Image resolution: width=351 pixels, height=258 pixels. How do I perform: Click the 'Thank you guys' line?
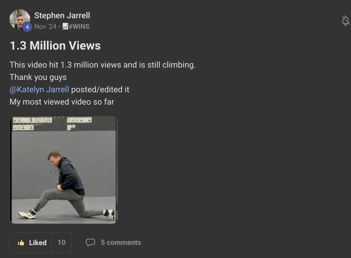(x=38, y=77)
